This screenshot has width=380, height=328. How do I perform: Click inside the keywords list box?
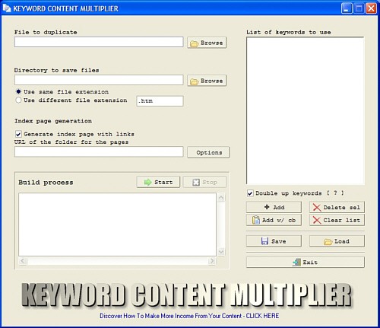pos(306,110)
